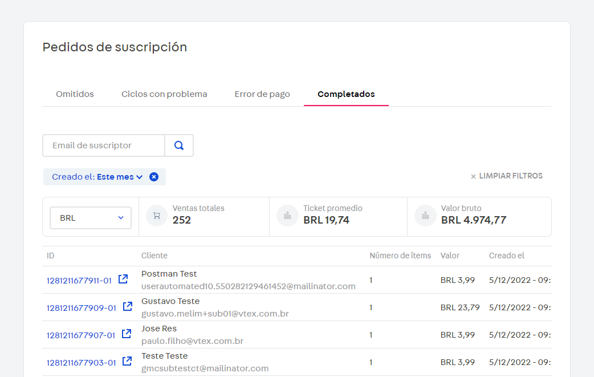Open order 1281211677909-01 details link

coord(82,306)
